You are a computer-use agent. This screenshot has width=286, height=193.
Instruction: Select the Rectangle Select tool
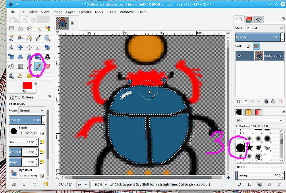point(12,28)
